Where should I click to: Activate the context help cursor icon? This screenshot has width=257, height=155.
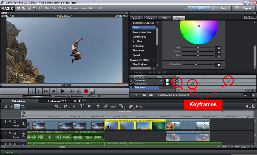coord(40,8)
